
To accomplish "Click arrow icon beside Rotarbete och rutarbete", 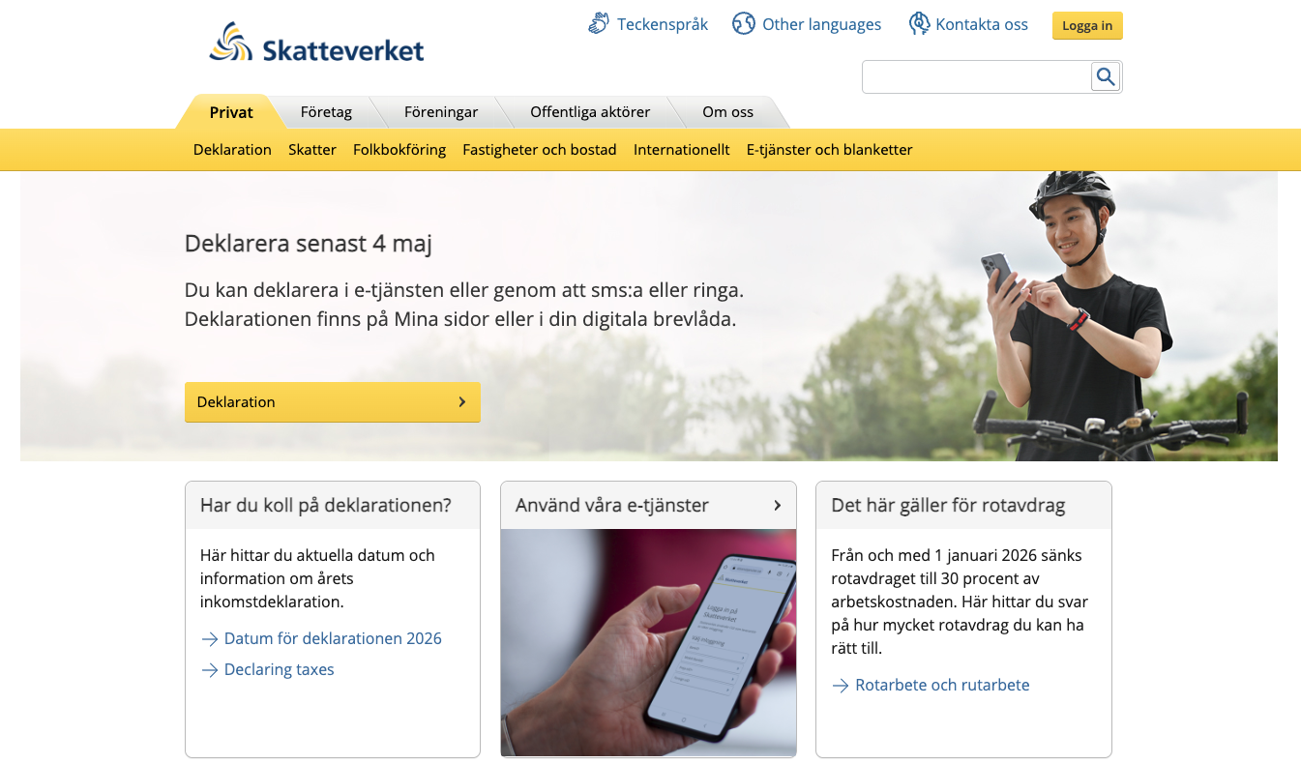I will coord(841,686).
